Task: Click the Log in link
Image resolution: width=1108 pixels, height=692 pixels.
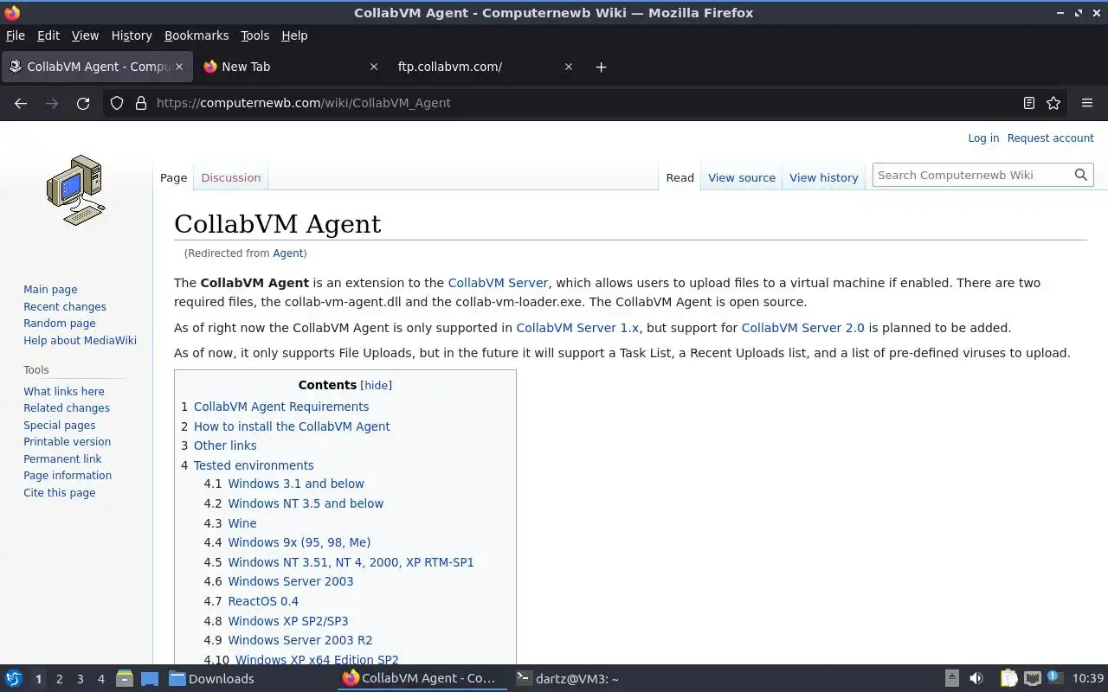Action: [983, 138]
